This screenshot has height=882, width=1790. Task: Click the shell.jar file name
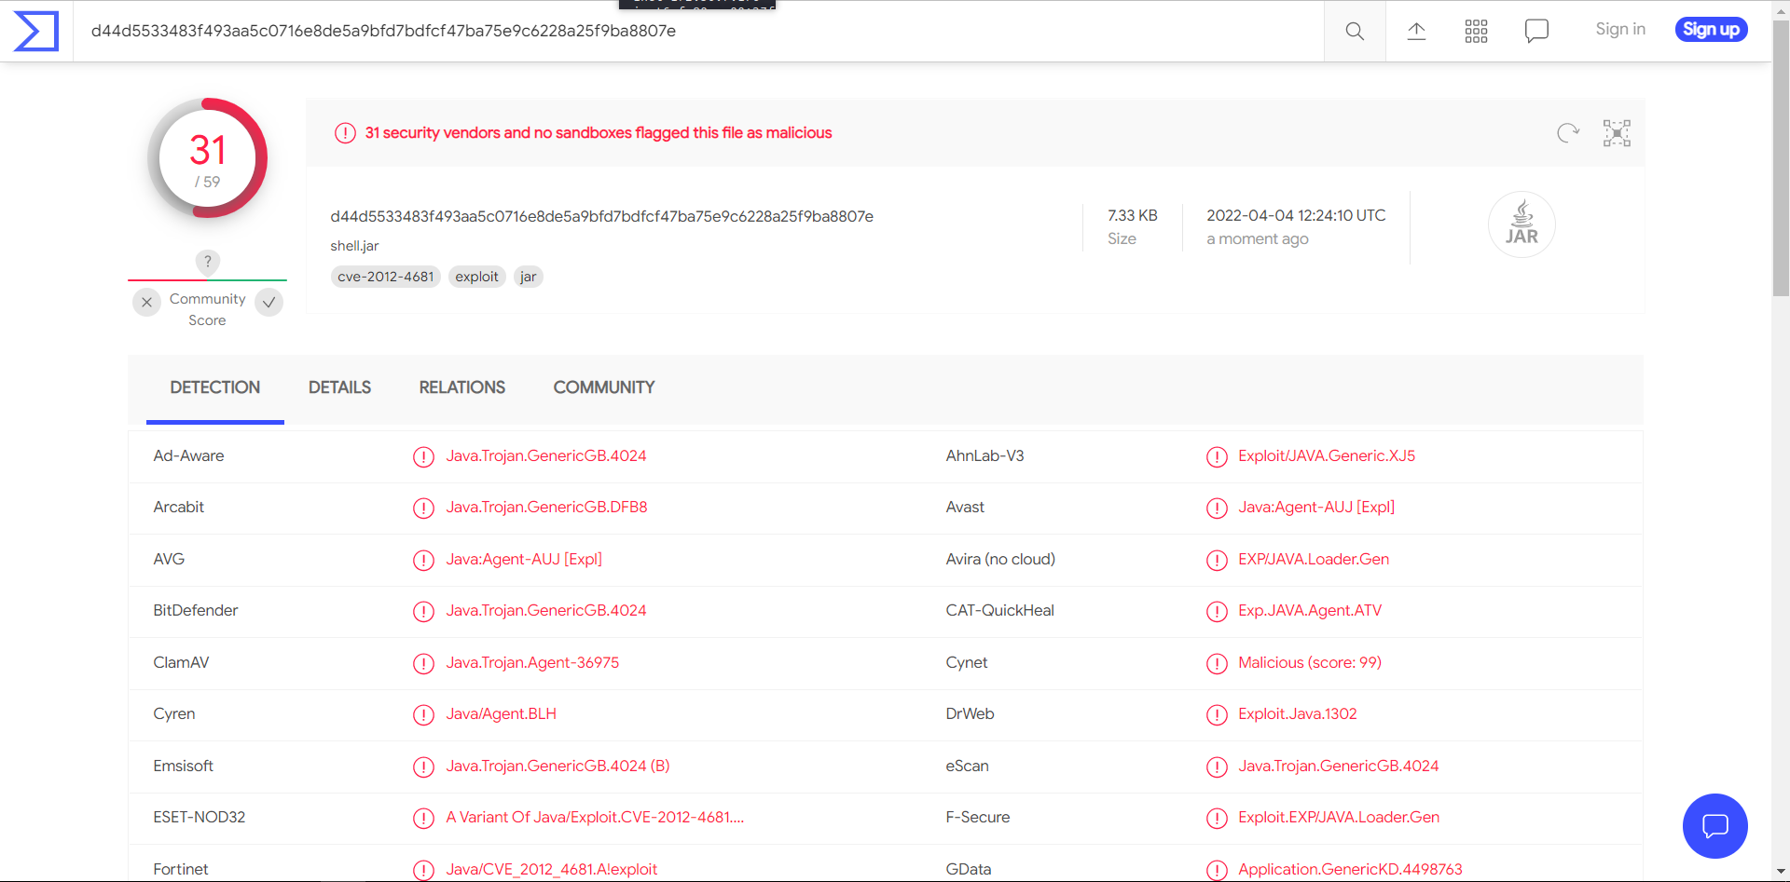(354, 246)
